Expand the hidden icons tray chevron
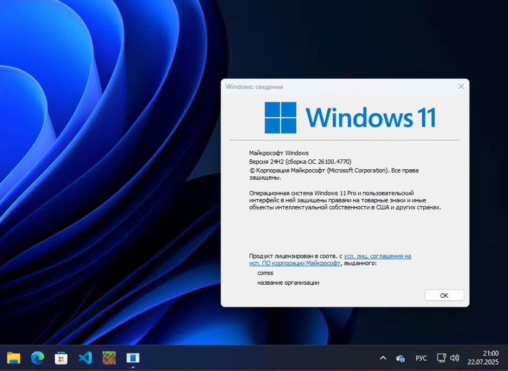This screenshot has width=508, height=371. coord(383,357)
